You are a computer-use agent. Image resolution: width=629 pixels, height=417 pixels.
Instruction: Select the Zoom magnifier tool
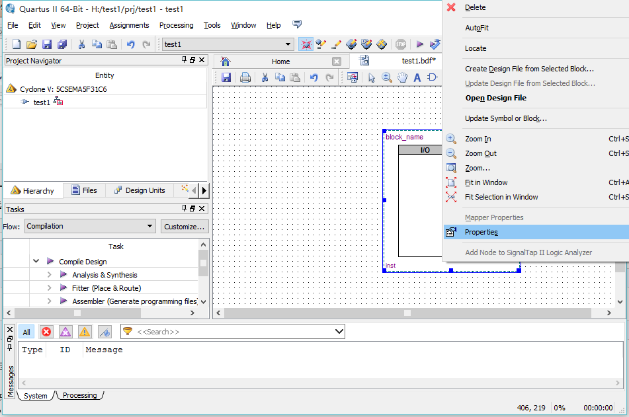click(387, 77)
